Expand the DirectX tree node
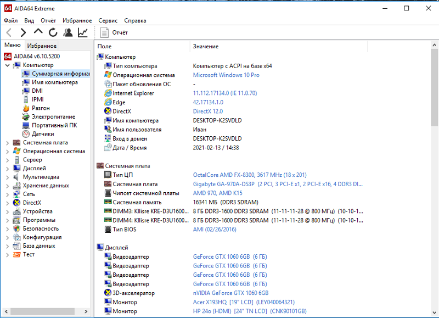 (8, 203)
